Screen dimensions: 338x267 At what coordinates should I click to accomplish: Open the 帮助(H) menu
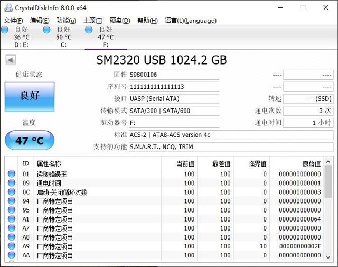[x=148, y=21]
